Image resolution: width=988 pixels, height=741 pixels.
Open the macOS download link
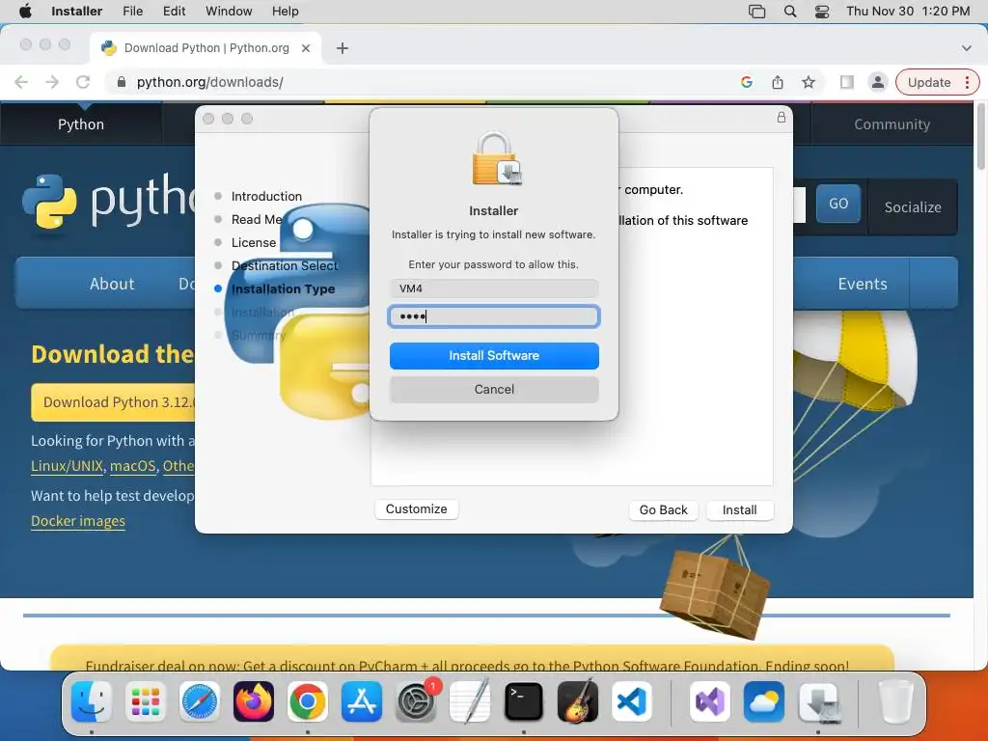tap(132, 466)
